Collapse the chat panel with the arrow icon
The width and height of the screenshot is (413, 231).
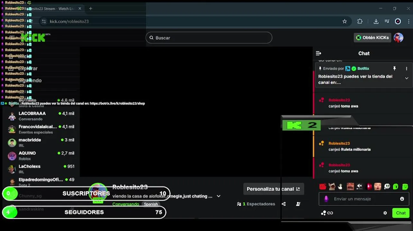318,53
